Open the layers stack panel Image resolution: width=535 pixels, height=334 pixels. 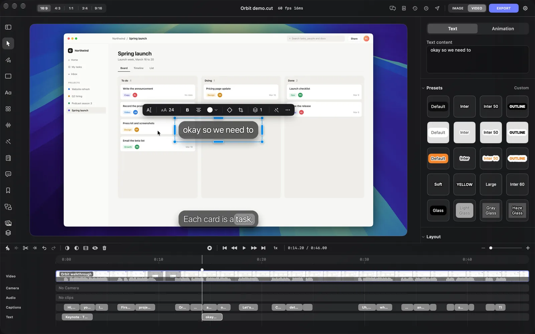8,233
